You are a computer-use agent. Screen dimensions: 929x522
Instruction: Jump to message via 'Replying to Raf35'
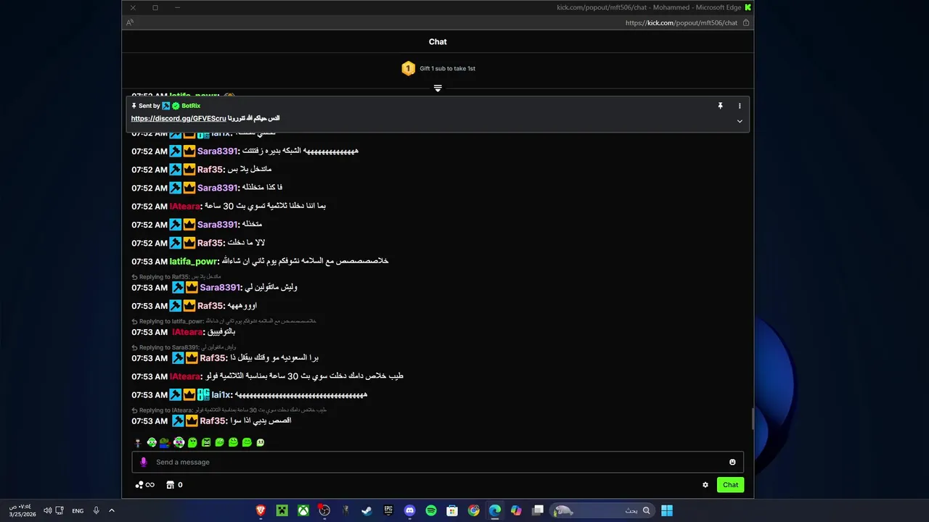[x=176, y=277]
